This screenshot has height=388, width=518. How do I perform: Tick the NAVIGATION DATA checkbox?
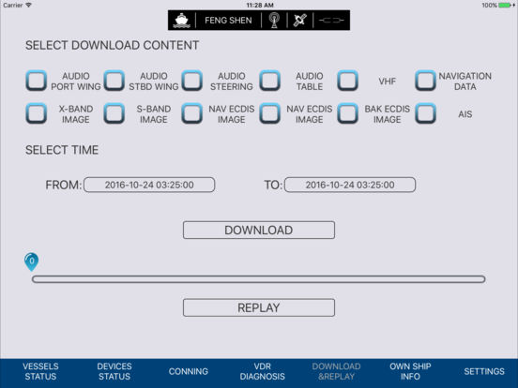pyautogui.click(x=425, y=81)
